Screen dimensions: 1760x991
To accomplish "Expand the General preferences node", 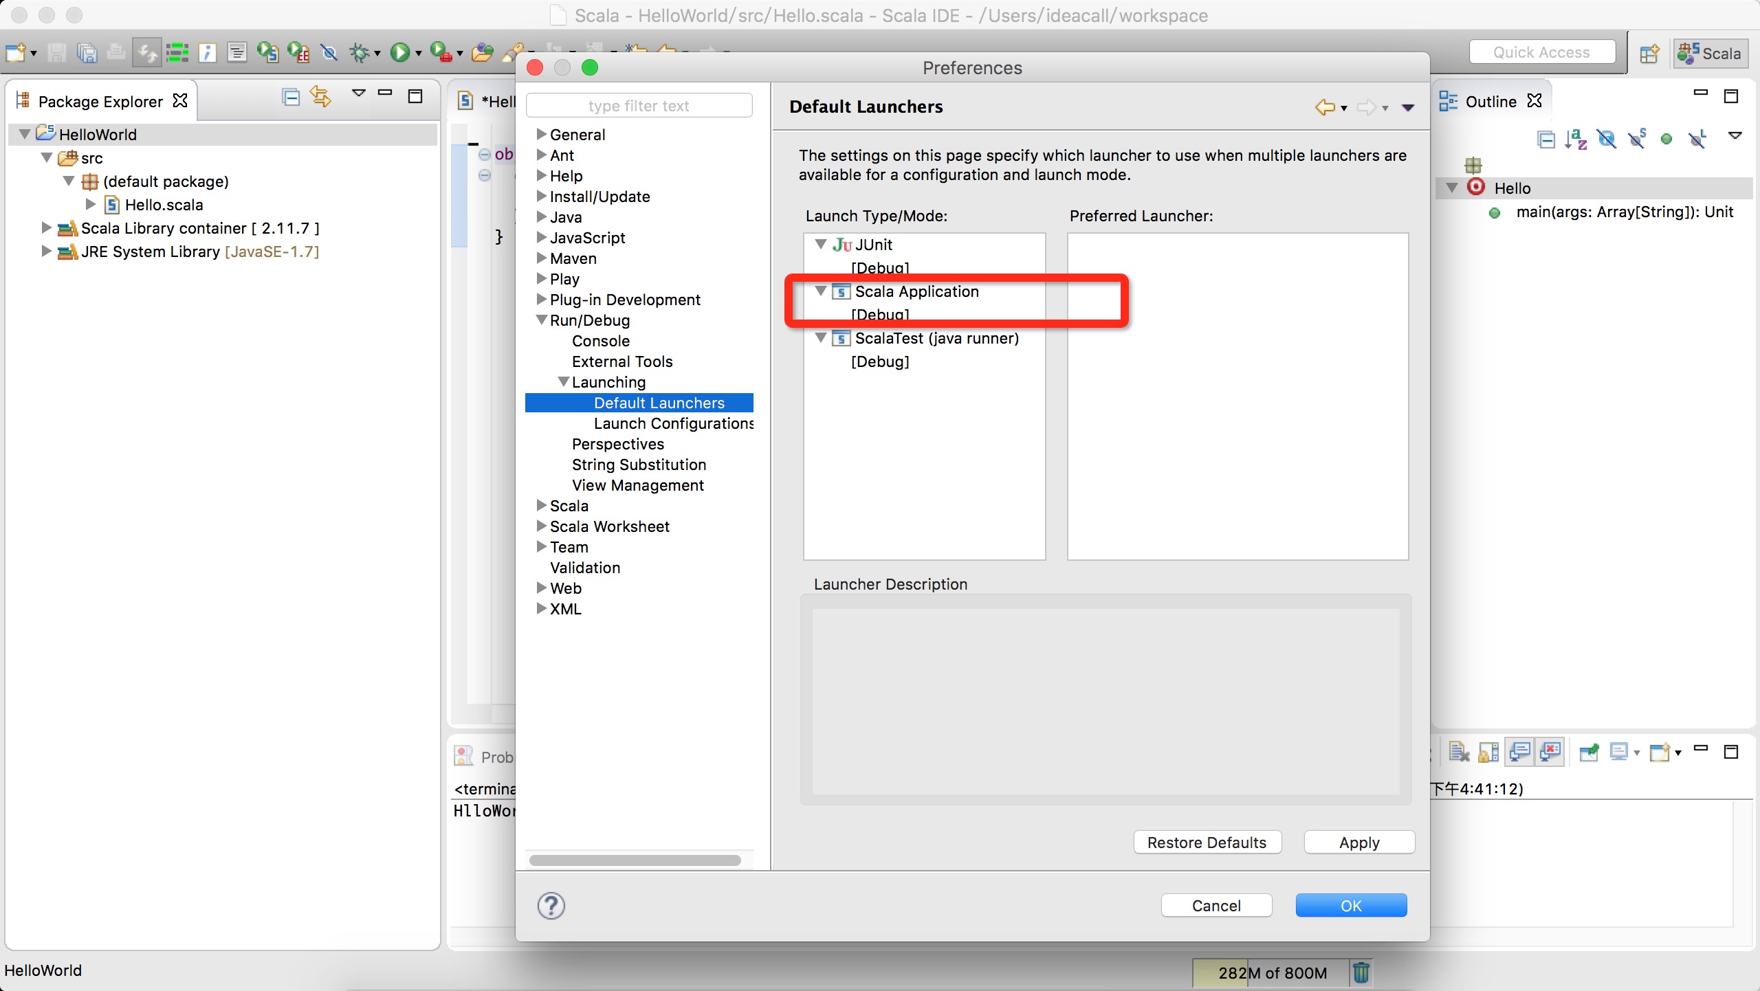I will [541, 134].
